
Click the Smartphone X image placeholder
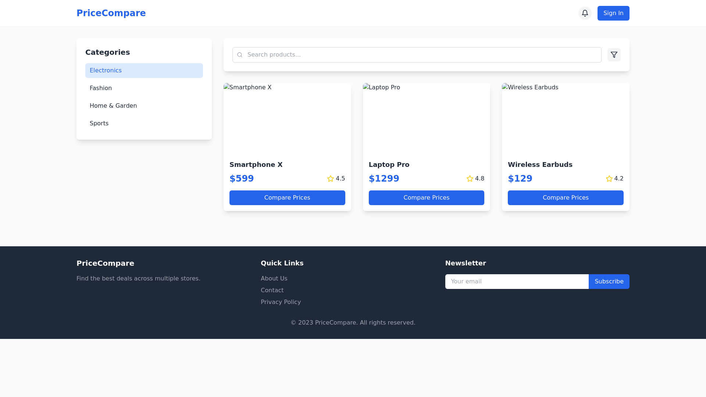click(287, 118)
